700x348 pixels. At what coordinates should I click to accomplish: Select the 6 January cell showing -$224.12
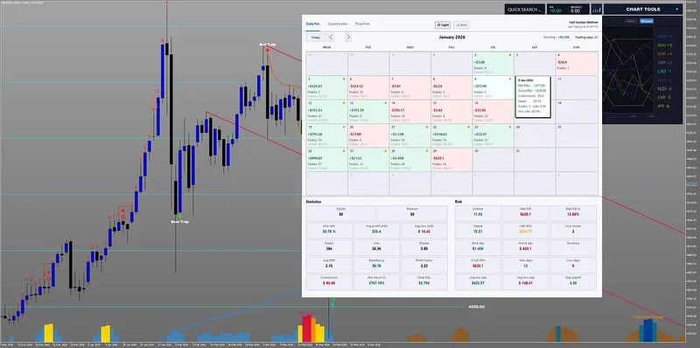(x=368, y=87)
